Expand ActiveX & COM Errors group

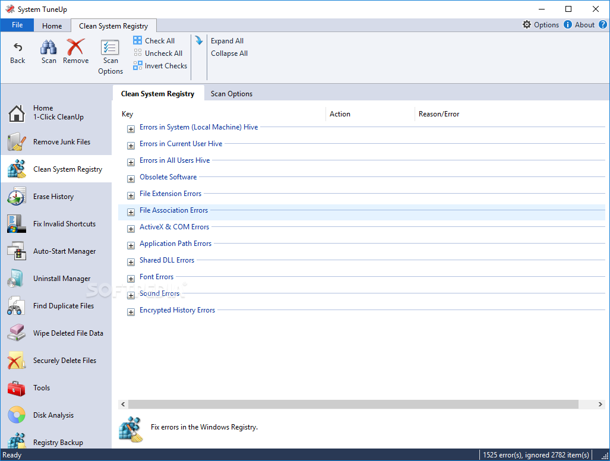pos(131,229)
